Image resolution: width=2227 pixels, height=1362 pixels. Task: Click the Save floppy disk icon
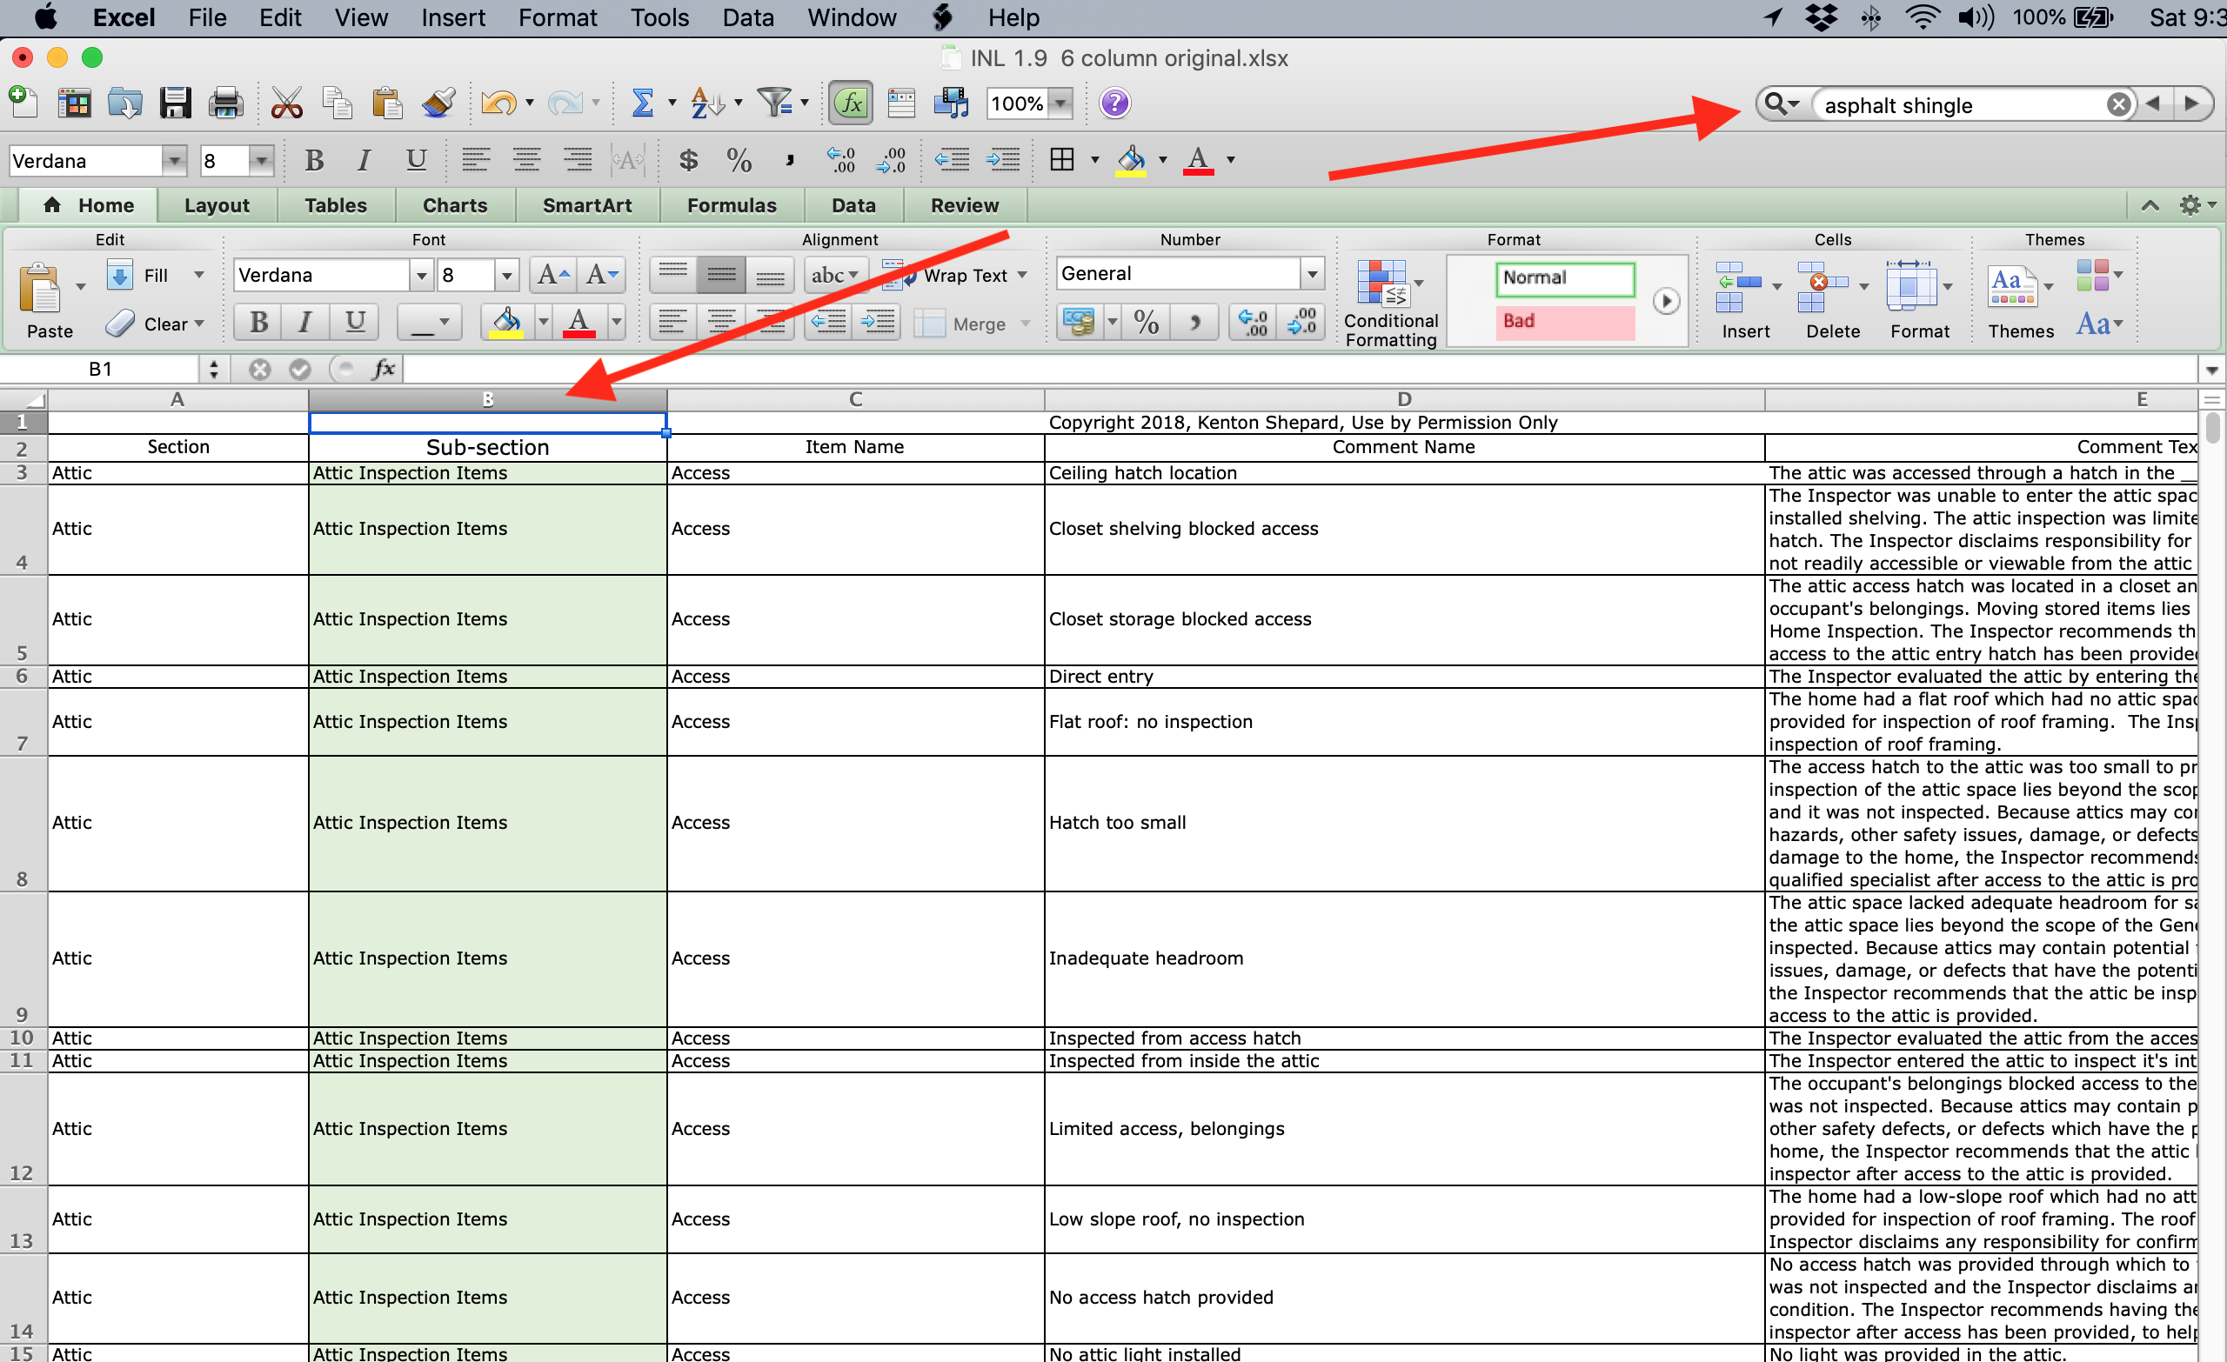tap(175, 103)
